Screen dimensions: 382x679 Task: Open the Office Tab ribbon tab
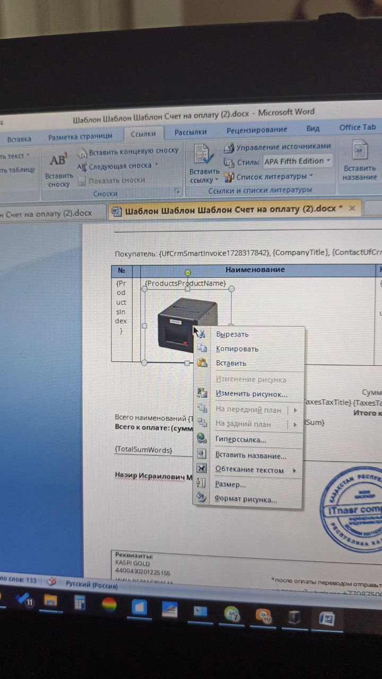coord(358,127)
